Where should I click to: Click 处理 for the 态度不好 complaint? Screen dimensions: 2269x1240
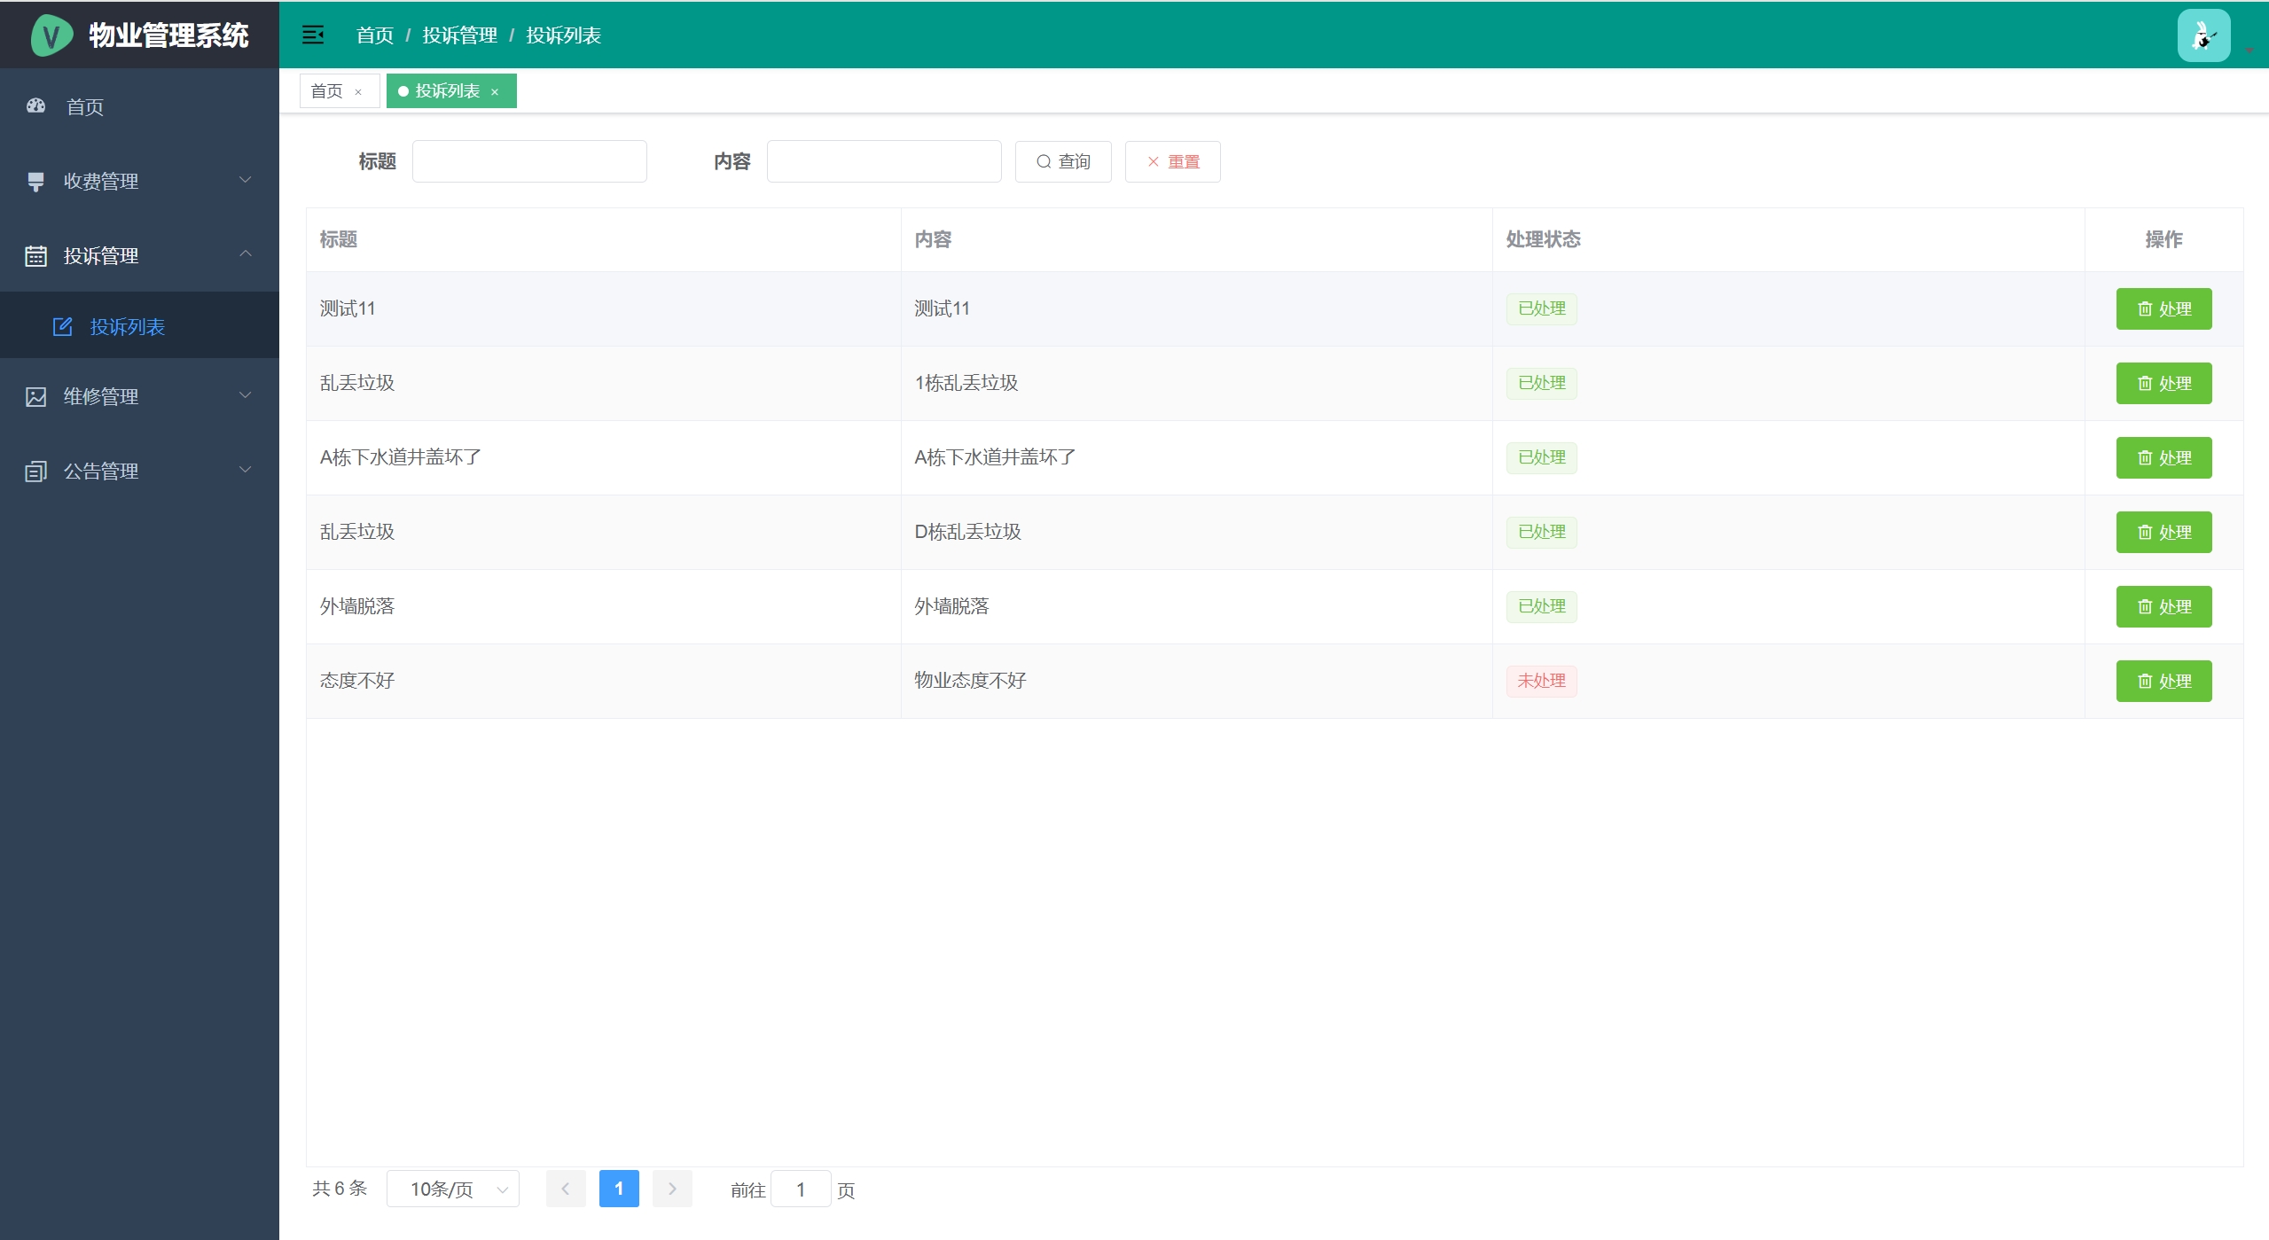click(2163, 681)
